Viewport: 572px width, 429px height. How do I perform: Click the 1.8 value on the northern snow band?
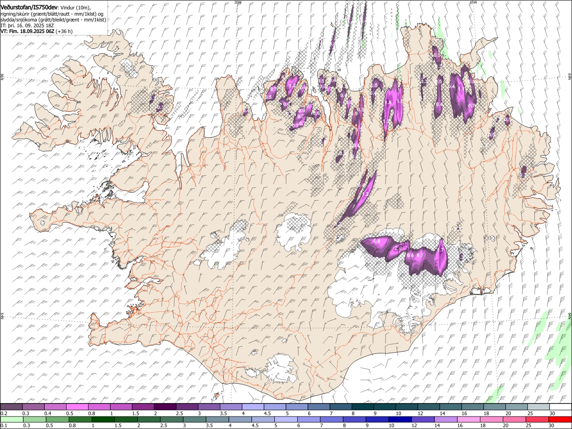pyautogui.click(x=388, y=102)
